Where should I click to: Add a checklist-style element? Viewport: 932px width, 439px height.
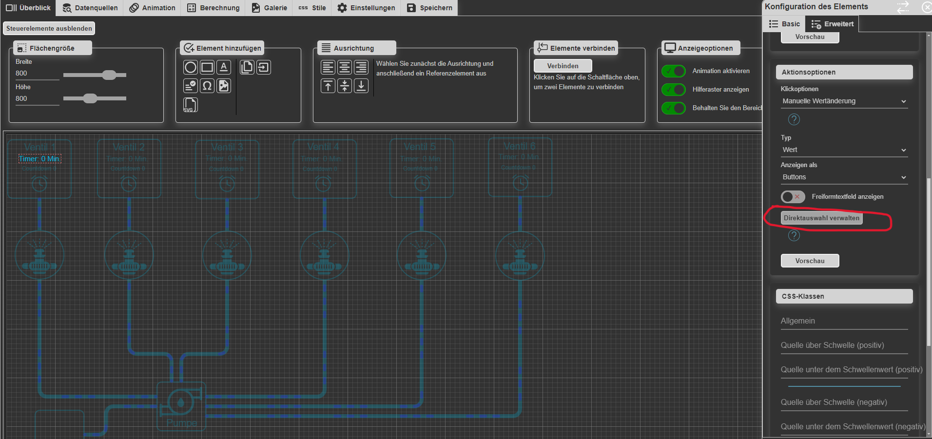point(191,86)
